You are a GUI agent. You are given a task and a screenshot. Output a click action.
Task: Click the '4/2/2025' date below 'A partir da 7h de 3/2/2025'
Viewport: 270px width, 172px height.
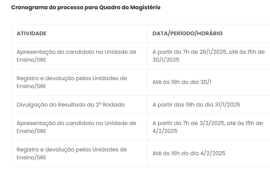coord(165,131)
